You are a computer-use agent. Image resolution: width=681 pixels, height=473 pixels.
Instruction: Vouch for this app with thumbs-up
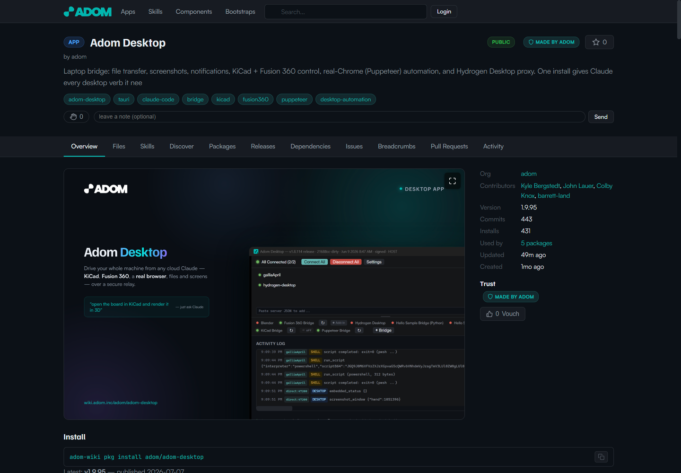coord(502,314)
